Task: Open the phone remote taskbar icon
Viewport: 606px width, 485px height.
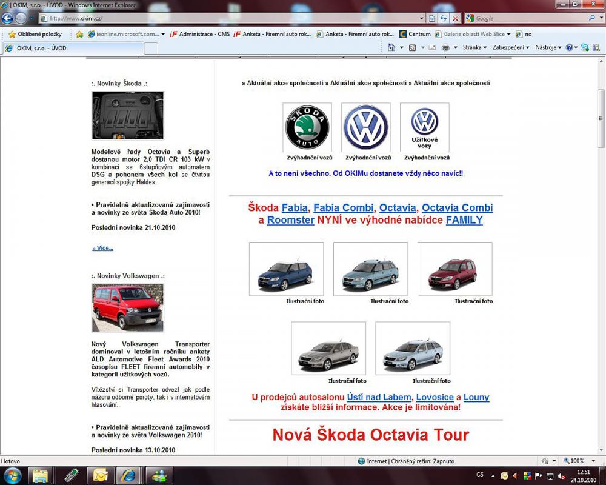Action: [71, 475]
